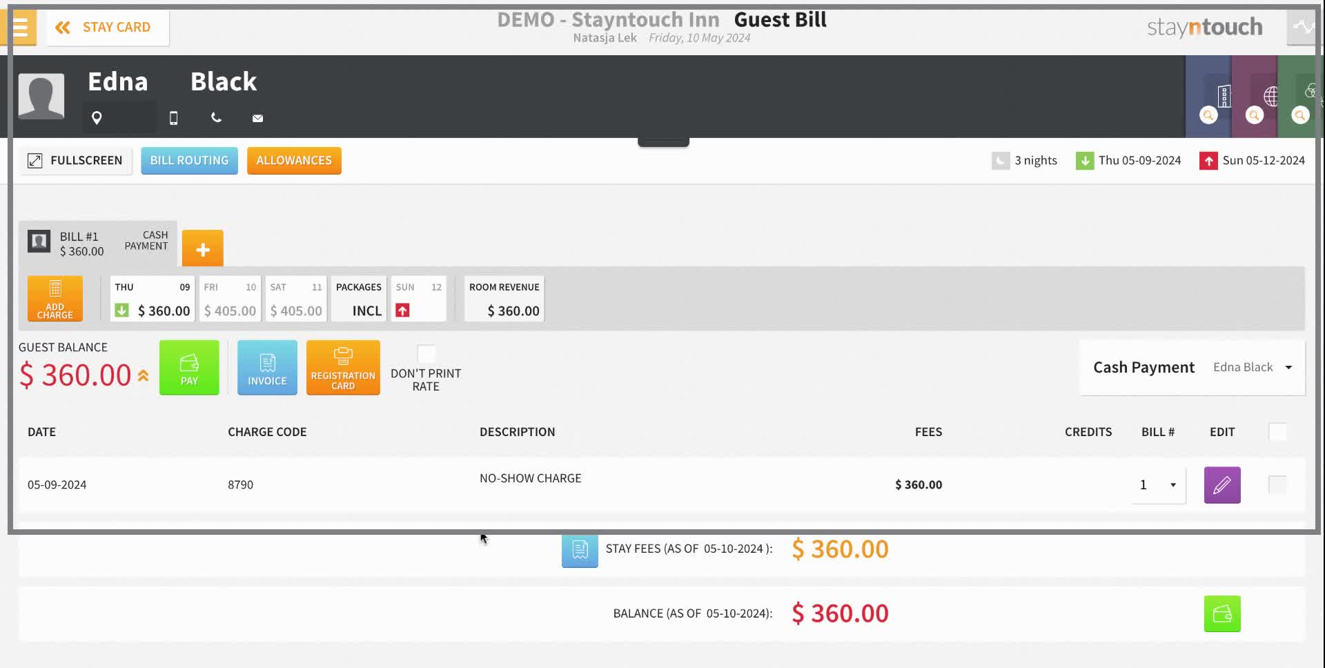Click the $ 360.00 fee amount in row
This screenshot has height=668, width=1325.
coord(919,485)
